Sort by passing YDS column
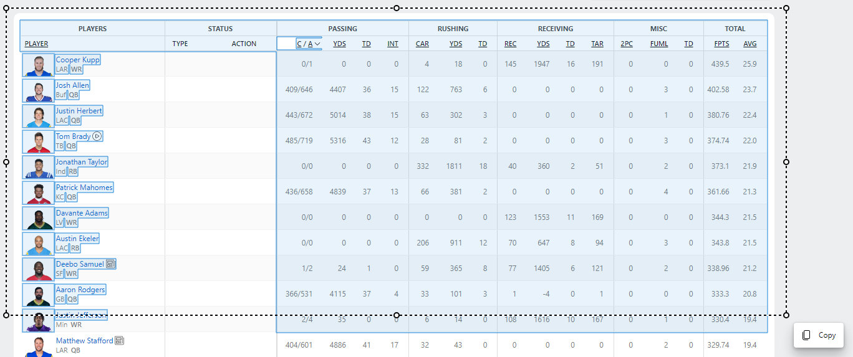 339,44
